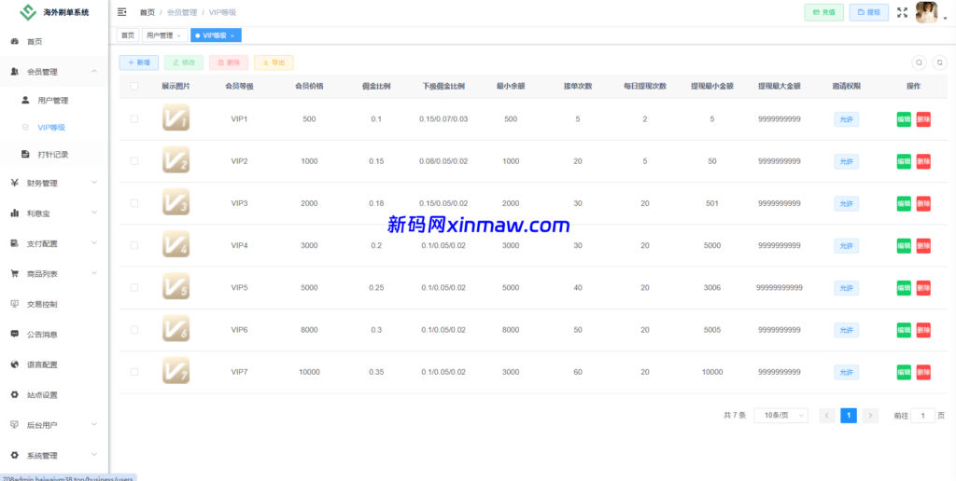Click the 提现 withdraw button
Screen dimensions: 956x481
(x=869, y=12)
